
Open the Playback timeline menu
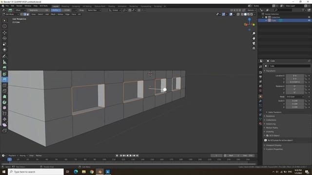tap(13, 156)
